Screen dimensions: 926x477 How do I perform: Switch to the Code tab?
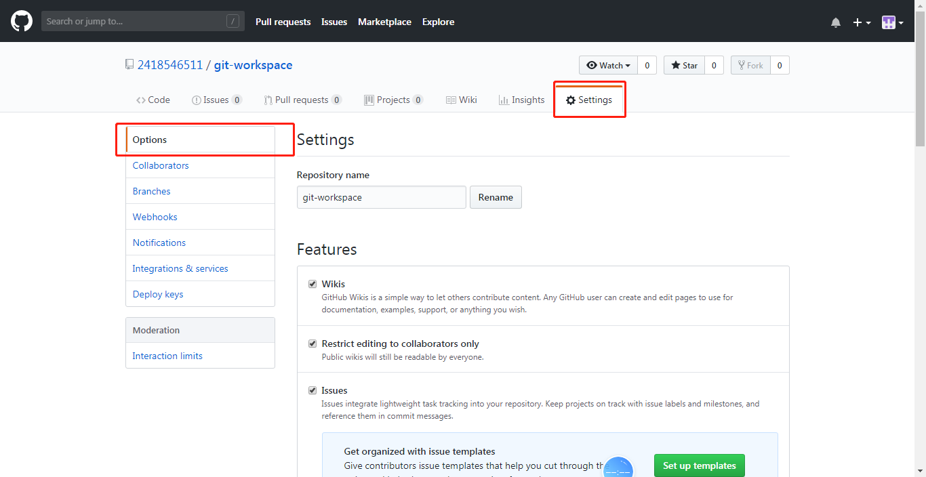(x=153, y=100)
